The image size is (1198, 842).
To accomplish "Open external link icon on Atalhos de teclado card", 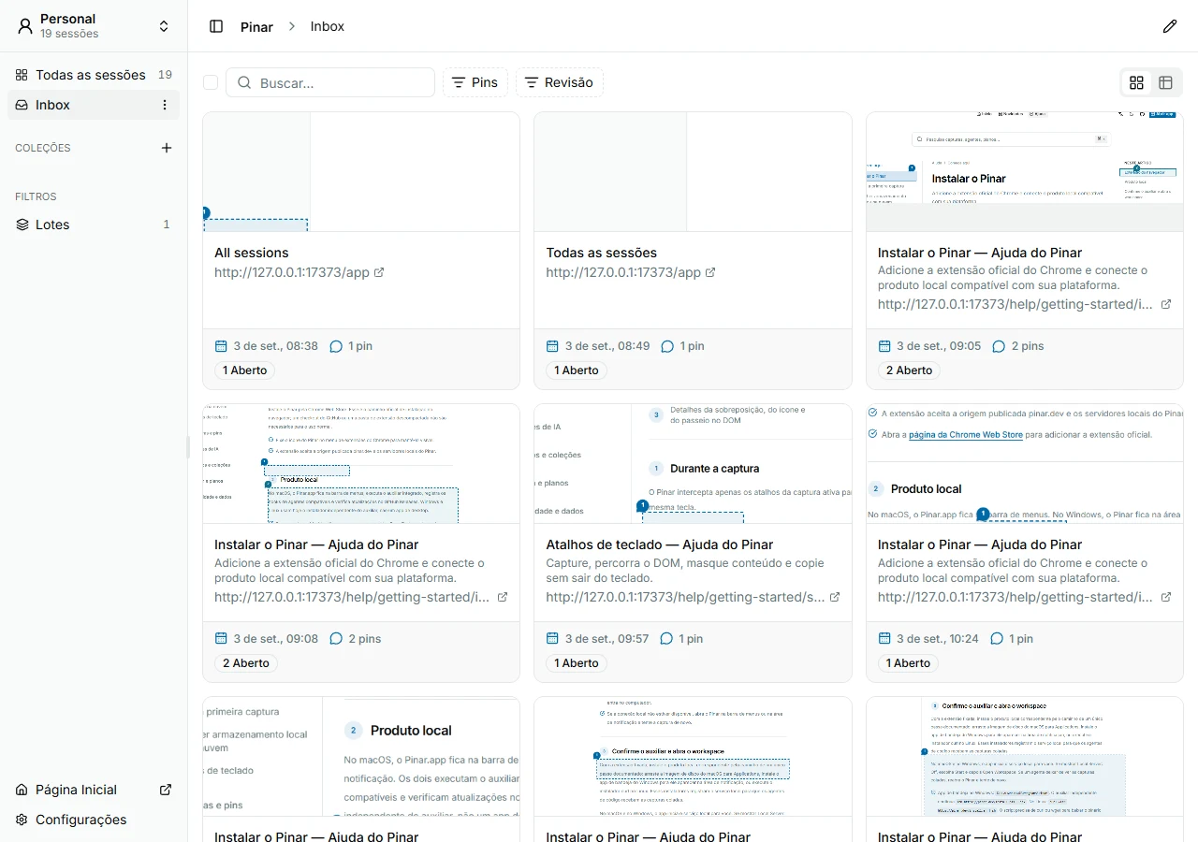I will click(x=835, y=597).
